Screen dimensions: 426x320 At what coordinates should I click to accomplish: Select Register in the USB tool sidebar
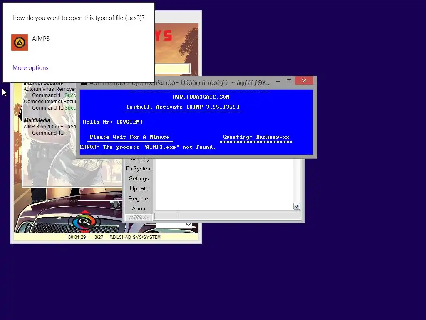139,198
